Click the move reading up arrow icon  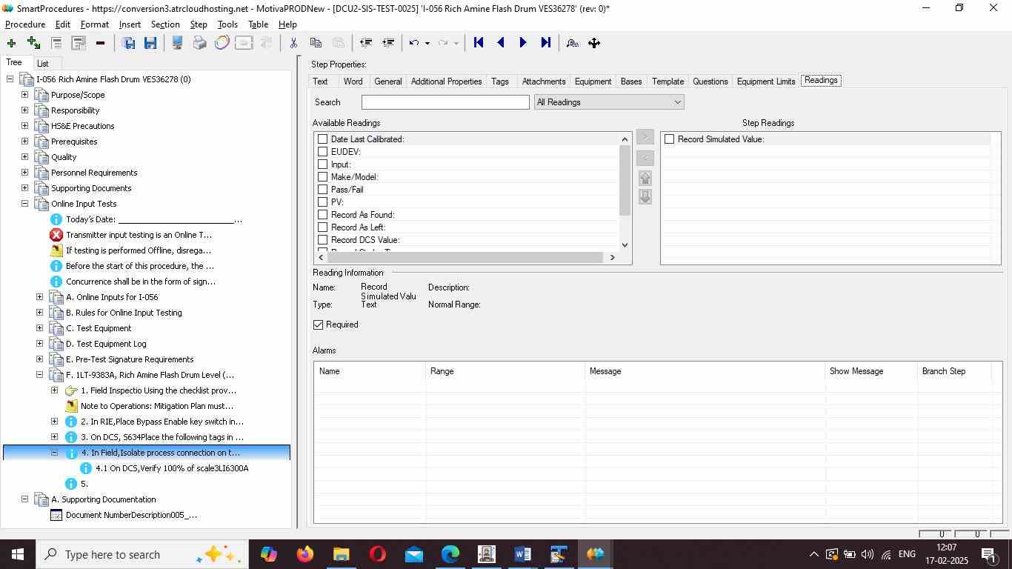645,178
